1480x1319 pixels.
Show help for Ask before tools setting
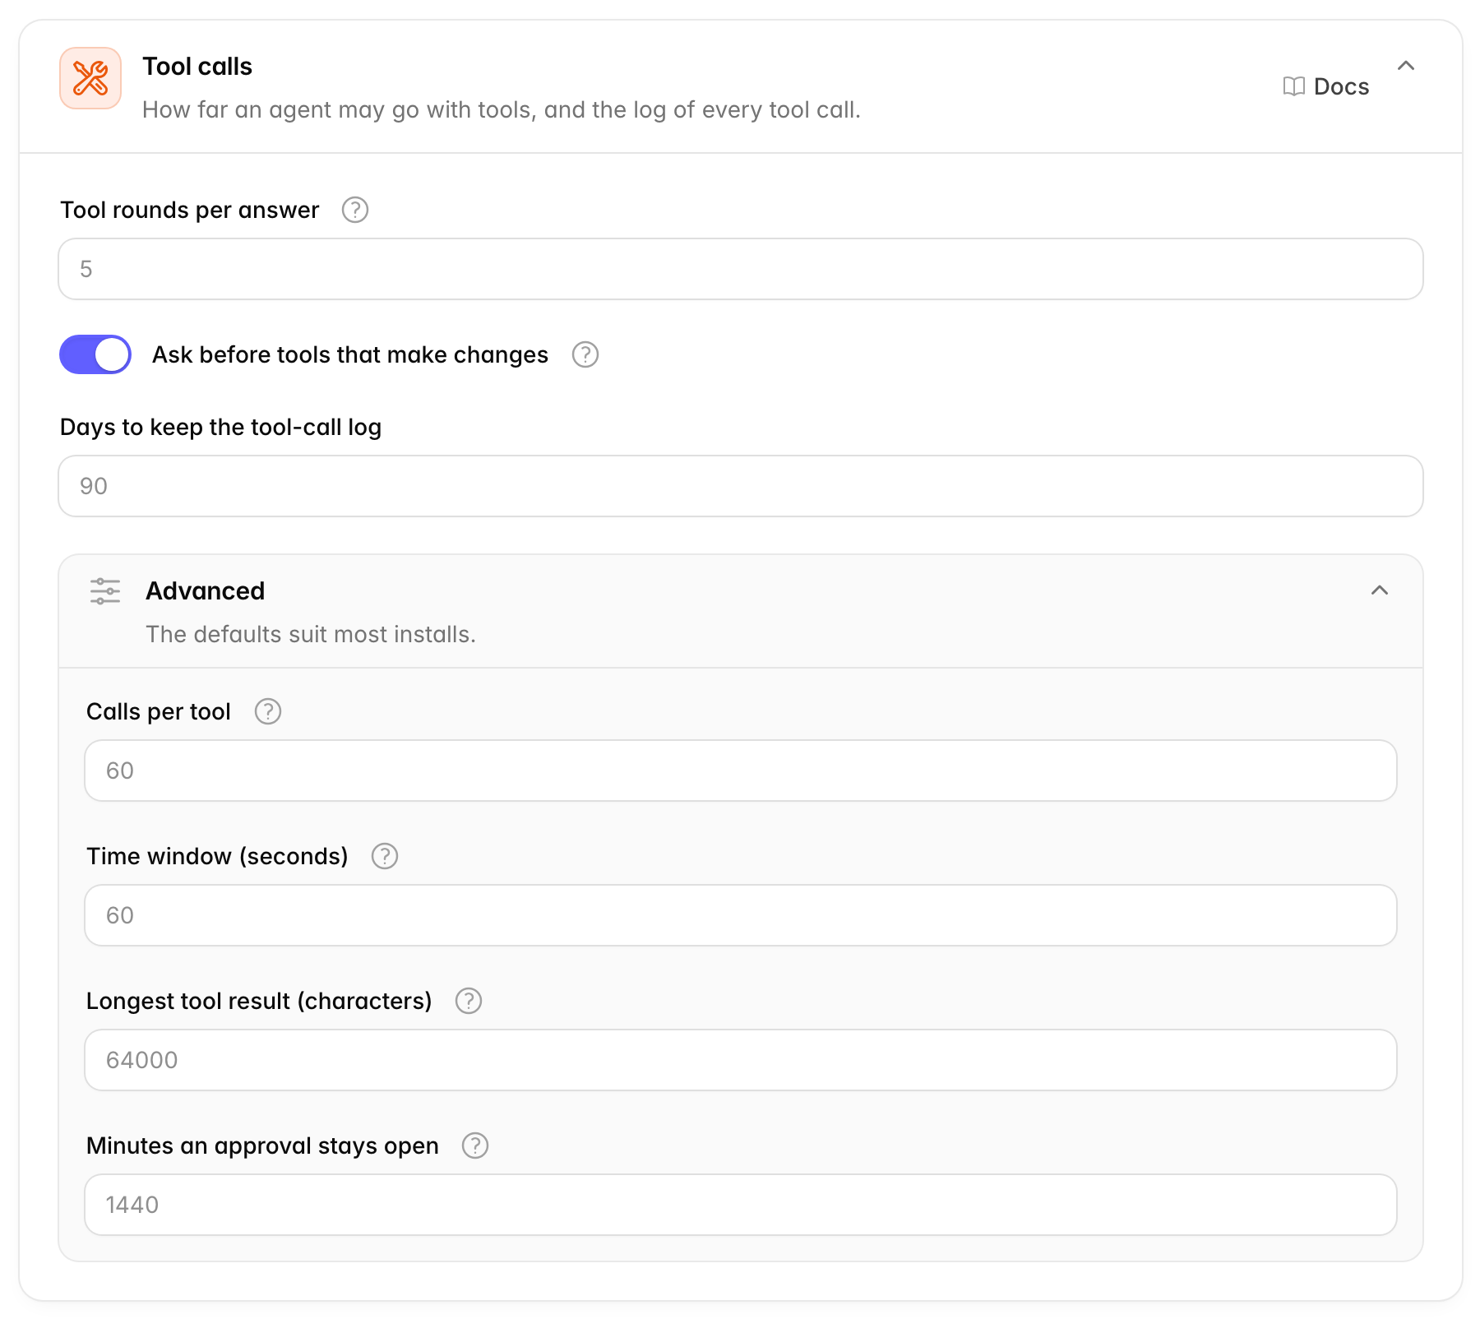click(585, 354)
